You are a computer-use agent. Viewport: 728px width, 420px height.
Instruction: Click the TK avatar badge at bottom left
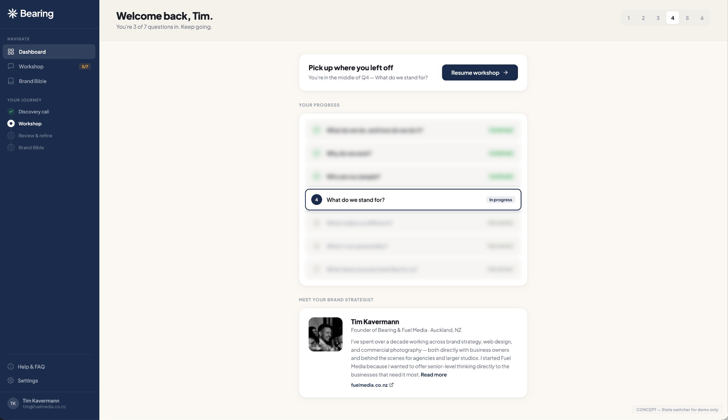click(x=13, y=403)
